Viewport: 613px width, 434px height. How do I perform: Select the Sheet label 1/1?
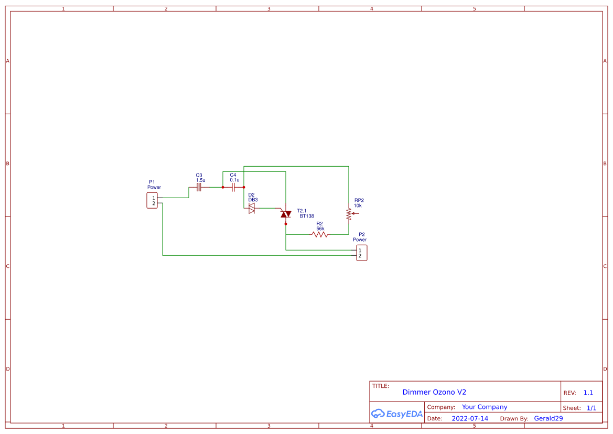[x=592, y=407]
